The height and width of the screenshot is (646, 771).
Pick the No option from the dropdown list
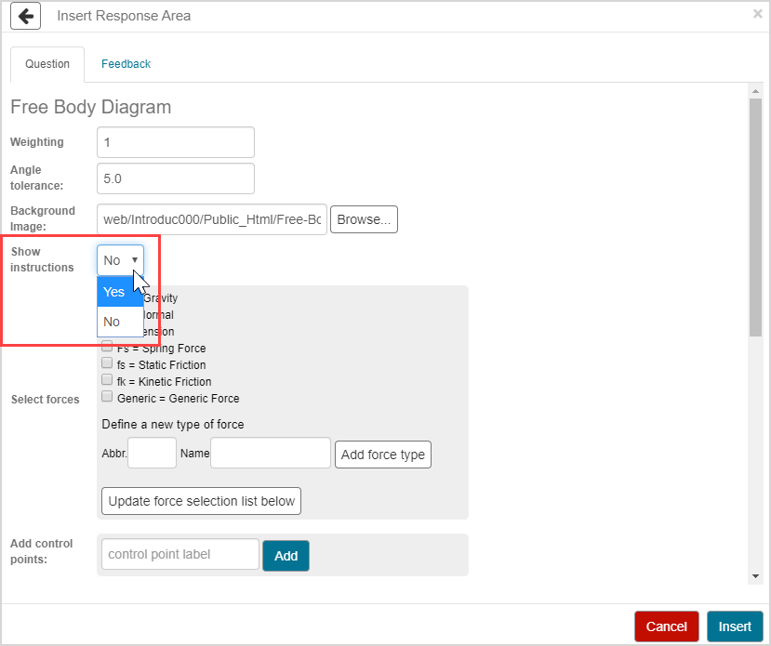120,322
